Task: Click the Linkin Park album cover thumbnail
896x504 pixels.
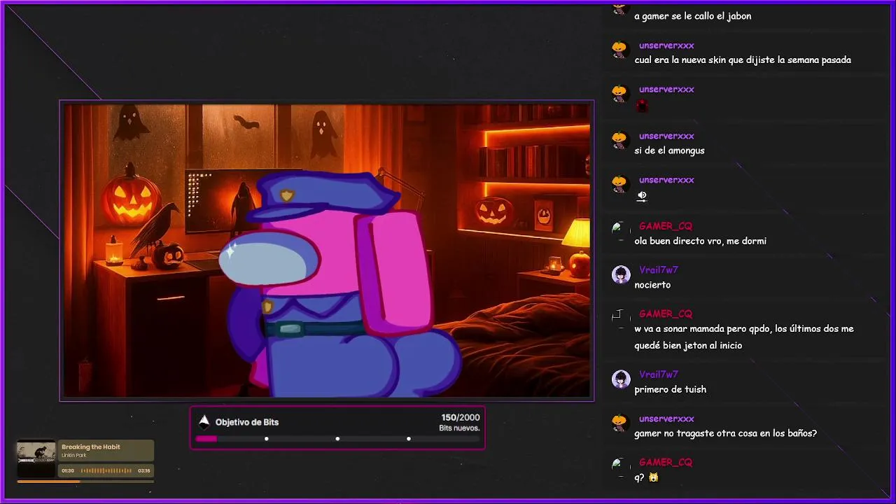Action: (x=36, y=458)
